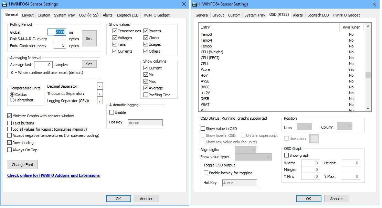Check the Show graph option
The height and width of the screenshot is (208, 382).
tap(286, 155)
